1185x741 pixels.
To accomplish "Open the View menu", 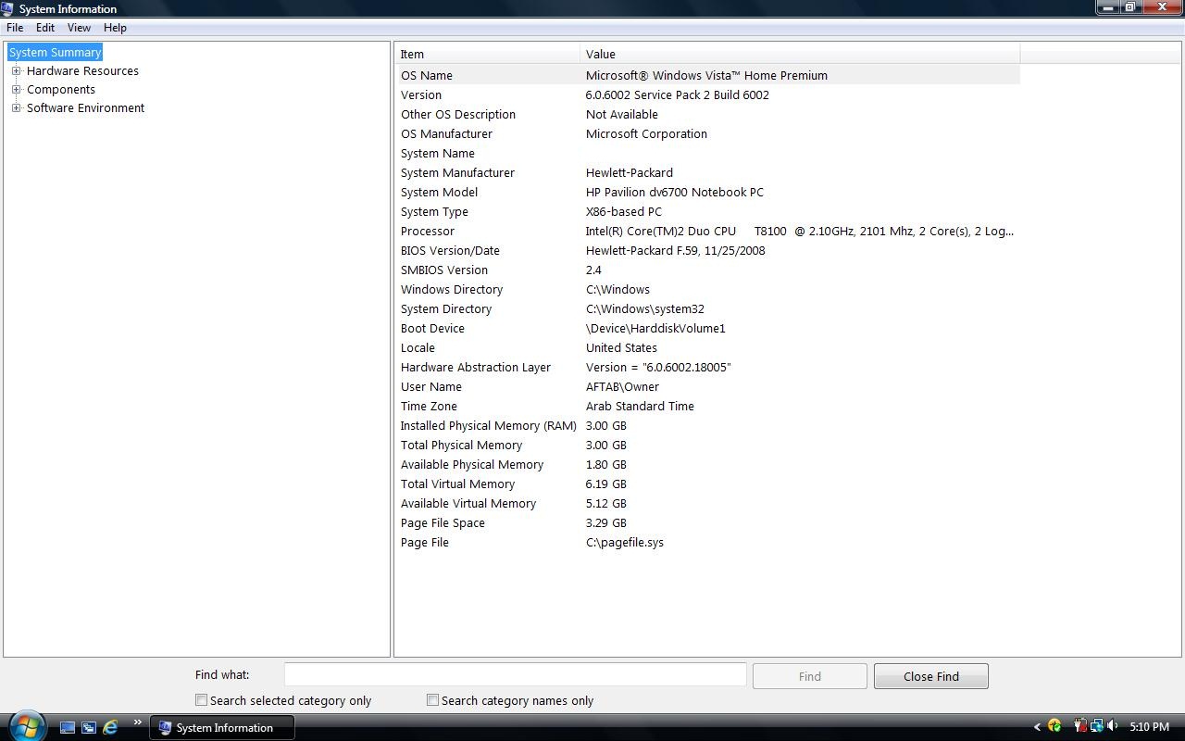I will point(79,28).
